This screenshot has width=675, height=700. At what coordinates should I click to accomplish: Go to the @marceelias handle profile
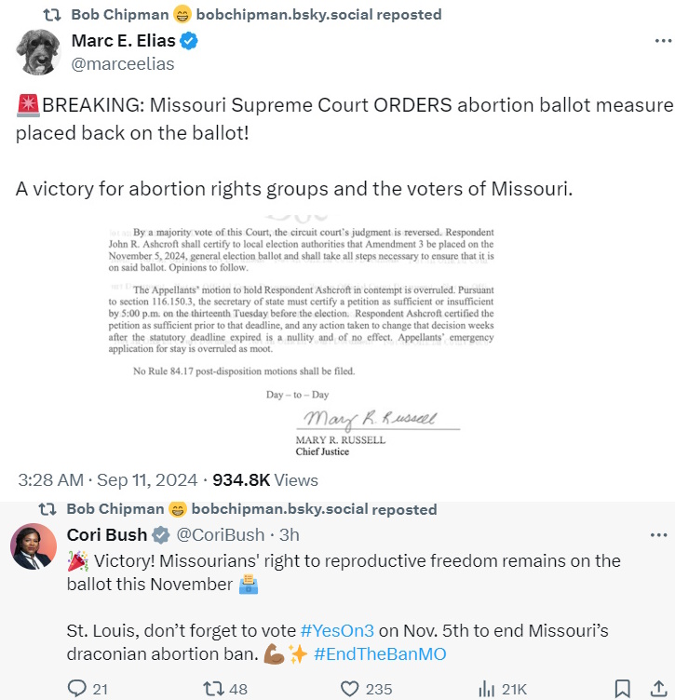point(123,64)
